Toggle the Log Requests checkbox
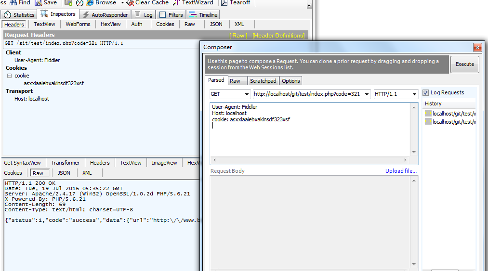Viewport: 488px width, 271px height. [x=425, y=93]
